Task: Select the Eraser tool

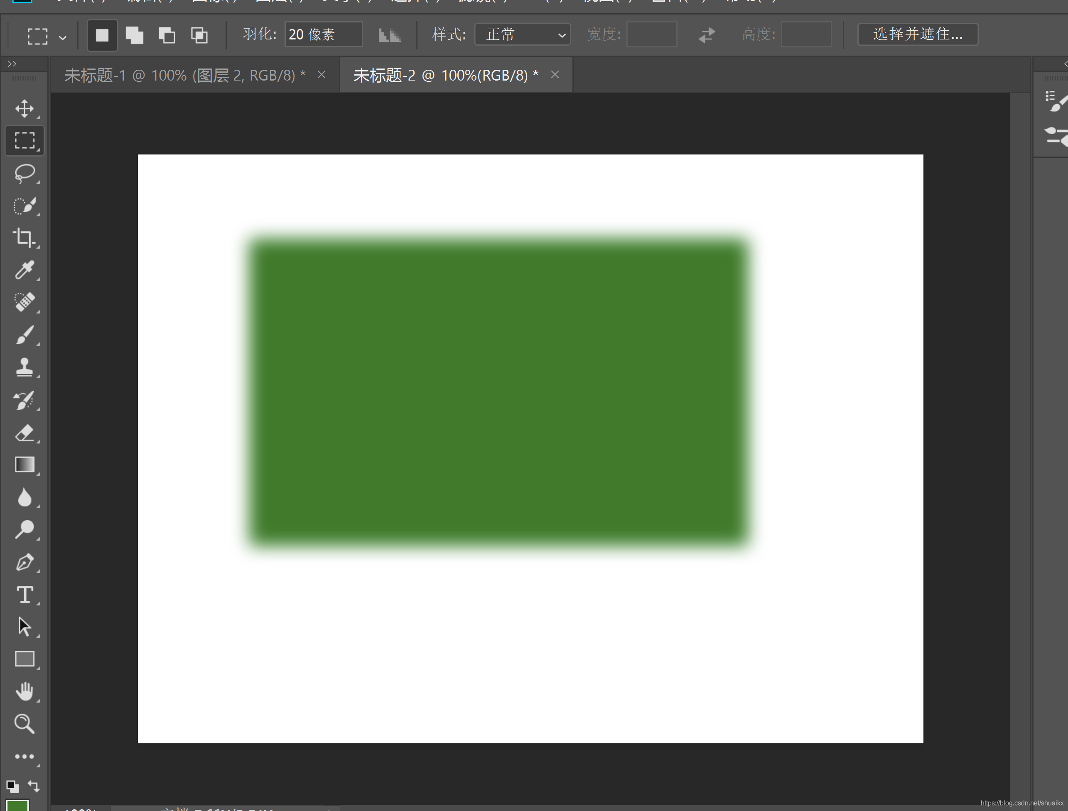Action: 24,433
